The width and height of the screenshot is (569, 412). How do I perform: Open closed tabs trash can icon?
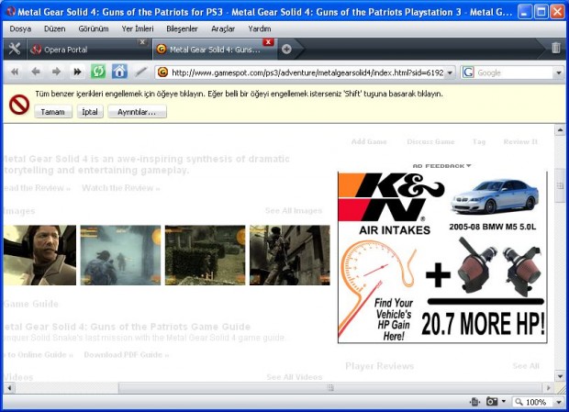(556, 48)
